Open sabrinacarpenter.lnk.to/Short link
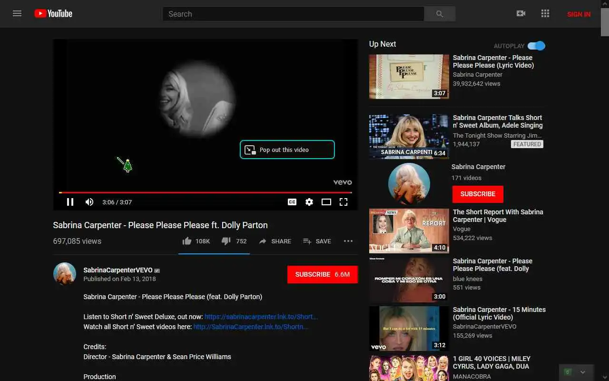This screenshot has width=609, height=381. coord(261,317)
